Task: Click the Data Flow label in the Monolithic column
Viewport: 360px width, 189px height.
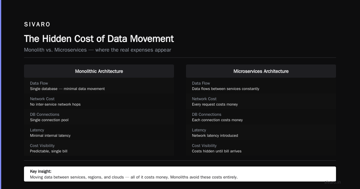Action: 39,83
